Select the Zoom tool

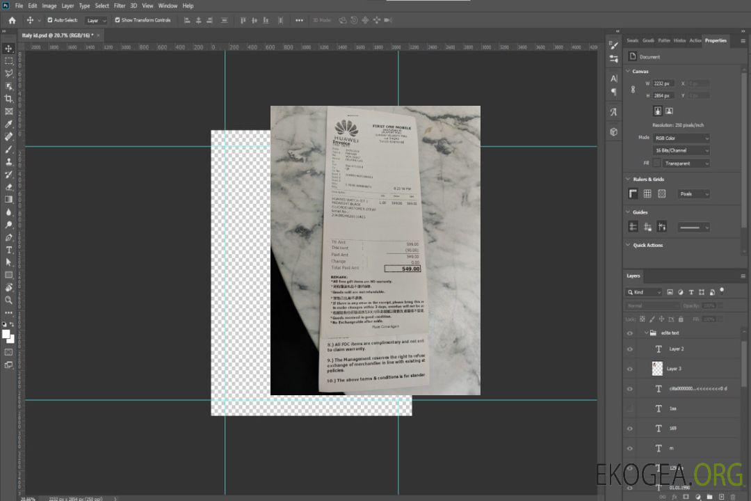tap(8, 300)
